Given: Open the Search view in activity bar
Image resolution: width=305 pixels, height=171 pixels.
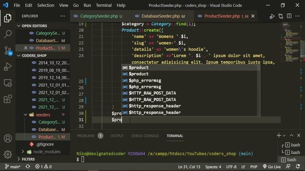Looking at the screenshot, I should pyautogui.click(x=8, y=34).
